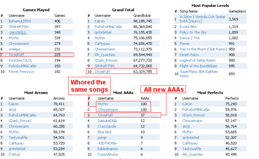The width and height of the screenshot is (259, 159).
Task: Open Flight of the Bumblebee song page
Action: (x=198, y=66)
